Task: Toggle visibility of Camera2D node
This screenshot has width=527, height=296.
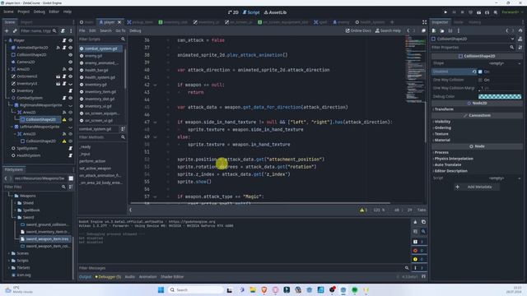Action: pyautogui.click(x=70, y=62)
